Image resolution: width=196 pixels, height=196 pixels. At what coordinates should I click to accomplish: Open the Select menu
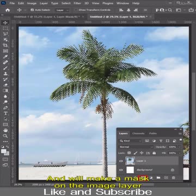[x=66, y=3]
